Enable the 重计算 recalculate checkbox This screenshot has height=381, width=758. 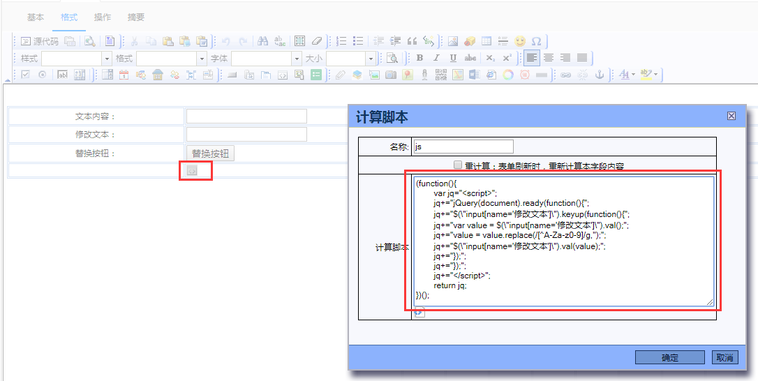(458, 165)
